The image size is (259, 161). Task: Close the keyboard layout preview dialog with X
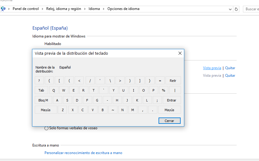click(x=180, y=53)
